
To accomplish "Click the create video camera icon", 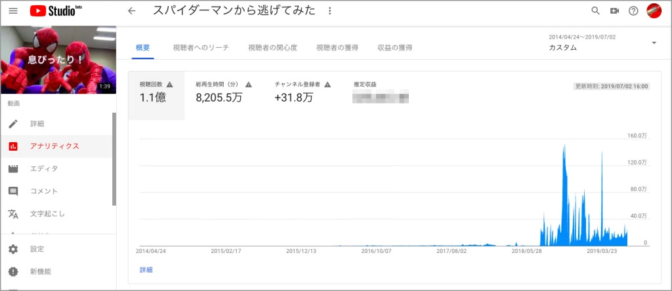I will [x=614, y=11].
